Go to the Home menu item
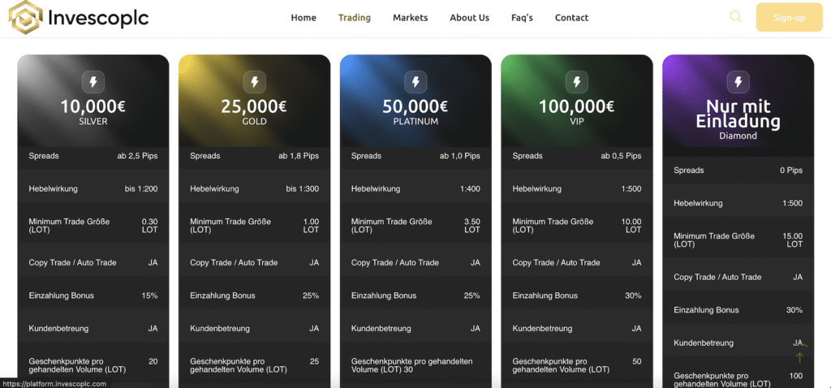831x388 pixels. [304, 18]
